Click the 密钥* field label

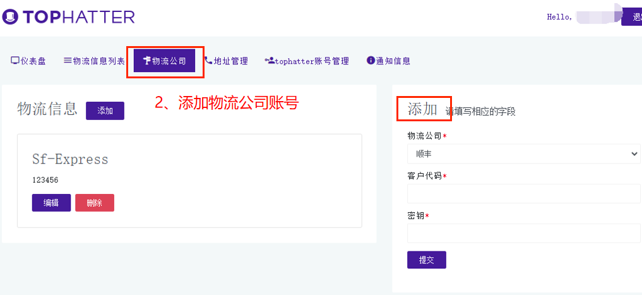click(418, 216)
